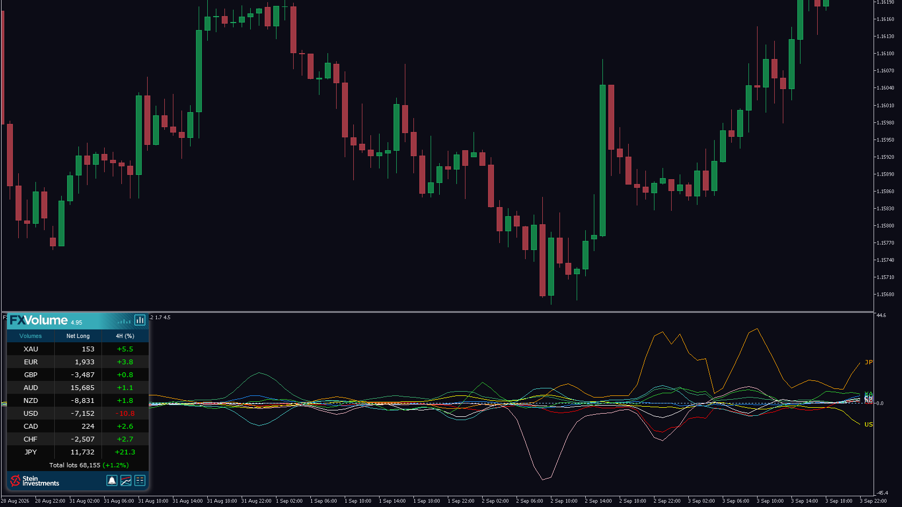Click the Volumes column header

[31, 336]
